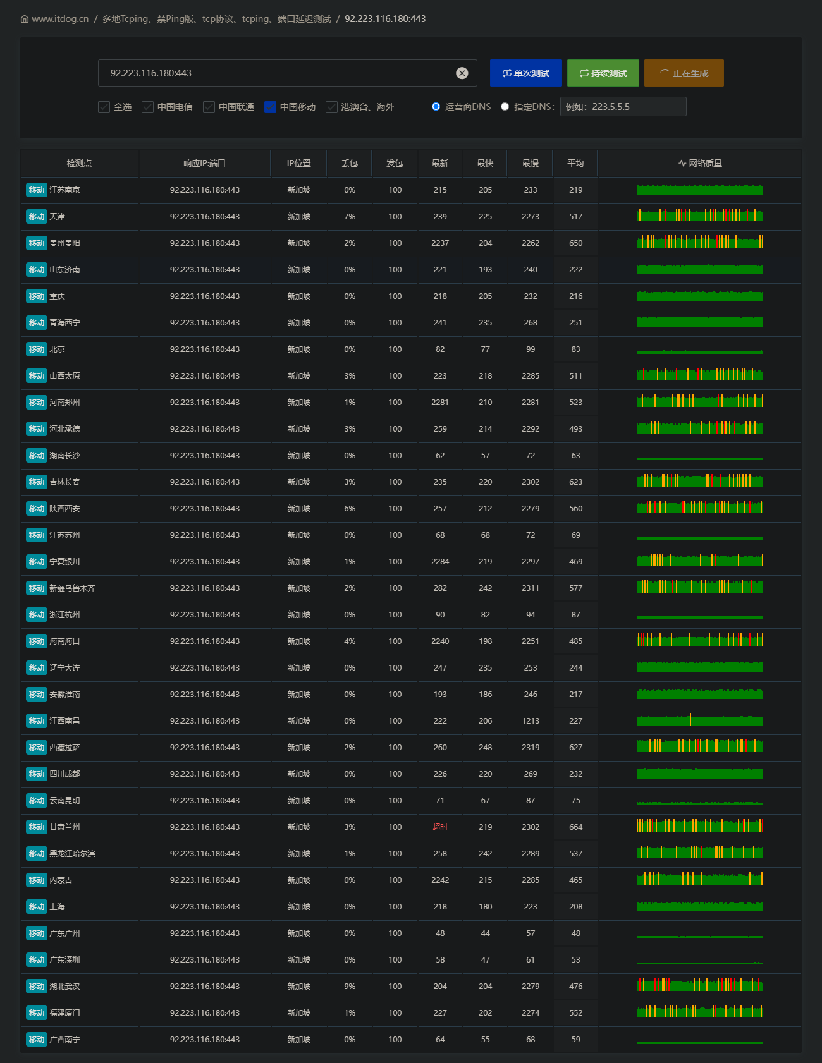The height and width of the screenshot is (1063, 822).
Task: Click 移动 badge for 广东广州 row
Action: pyautogui.click(x=37, y=933)
